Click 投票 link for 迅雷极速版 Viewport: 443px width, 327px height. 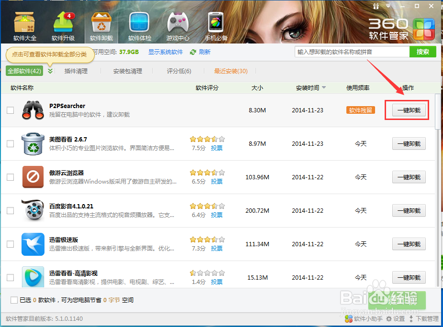[x=217, y=248]
